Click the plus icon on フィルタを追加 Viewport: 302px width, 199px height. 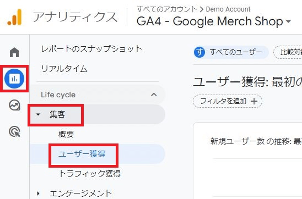[x=254, y=101]
